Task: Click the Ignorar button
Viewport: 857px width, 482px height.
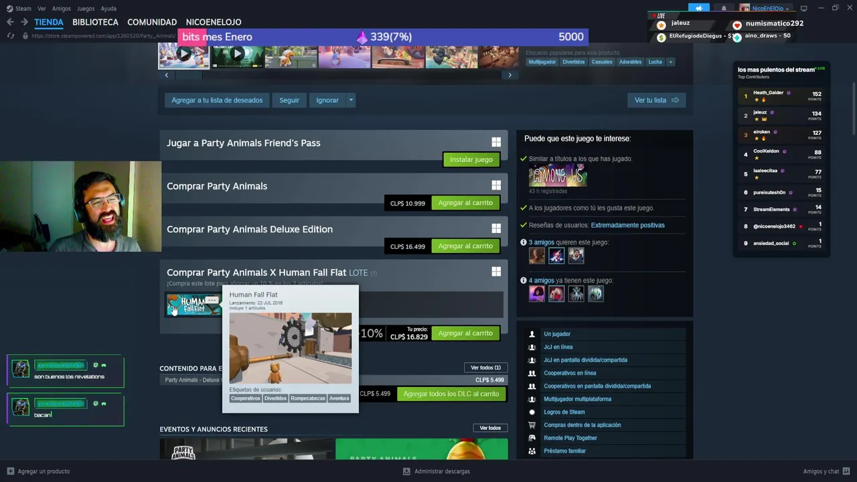Action: 327,100
